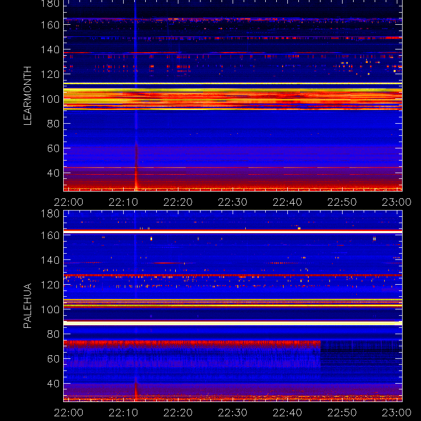Click the 23:00 time label under Learmonth plot

[x=397, y=202]
